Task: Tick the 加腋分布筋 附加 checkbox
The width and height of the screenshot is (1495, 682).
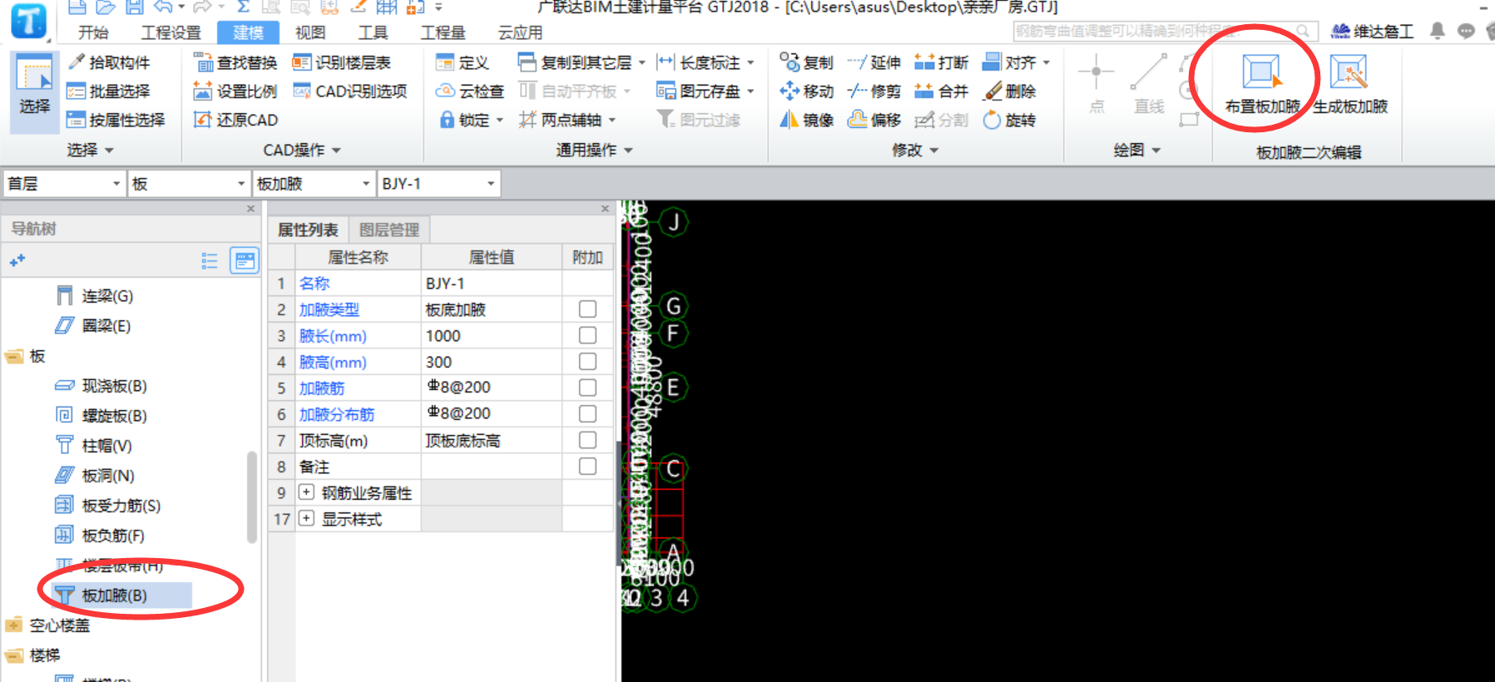Action: click(x=587, y=414)
